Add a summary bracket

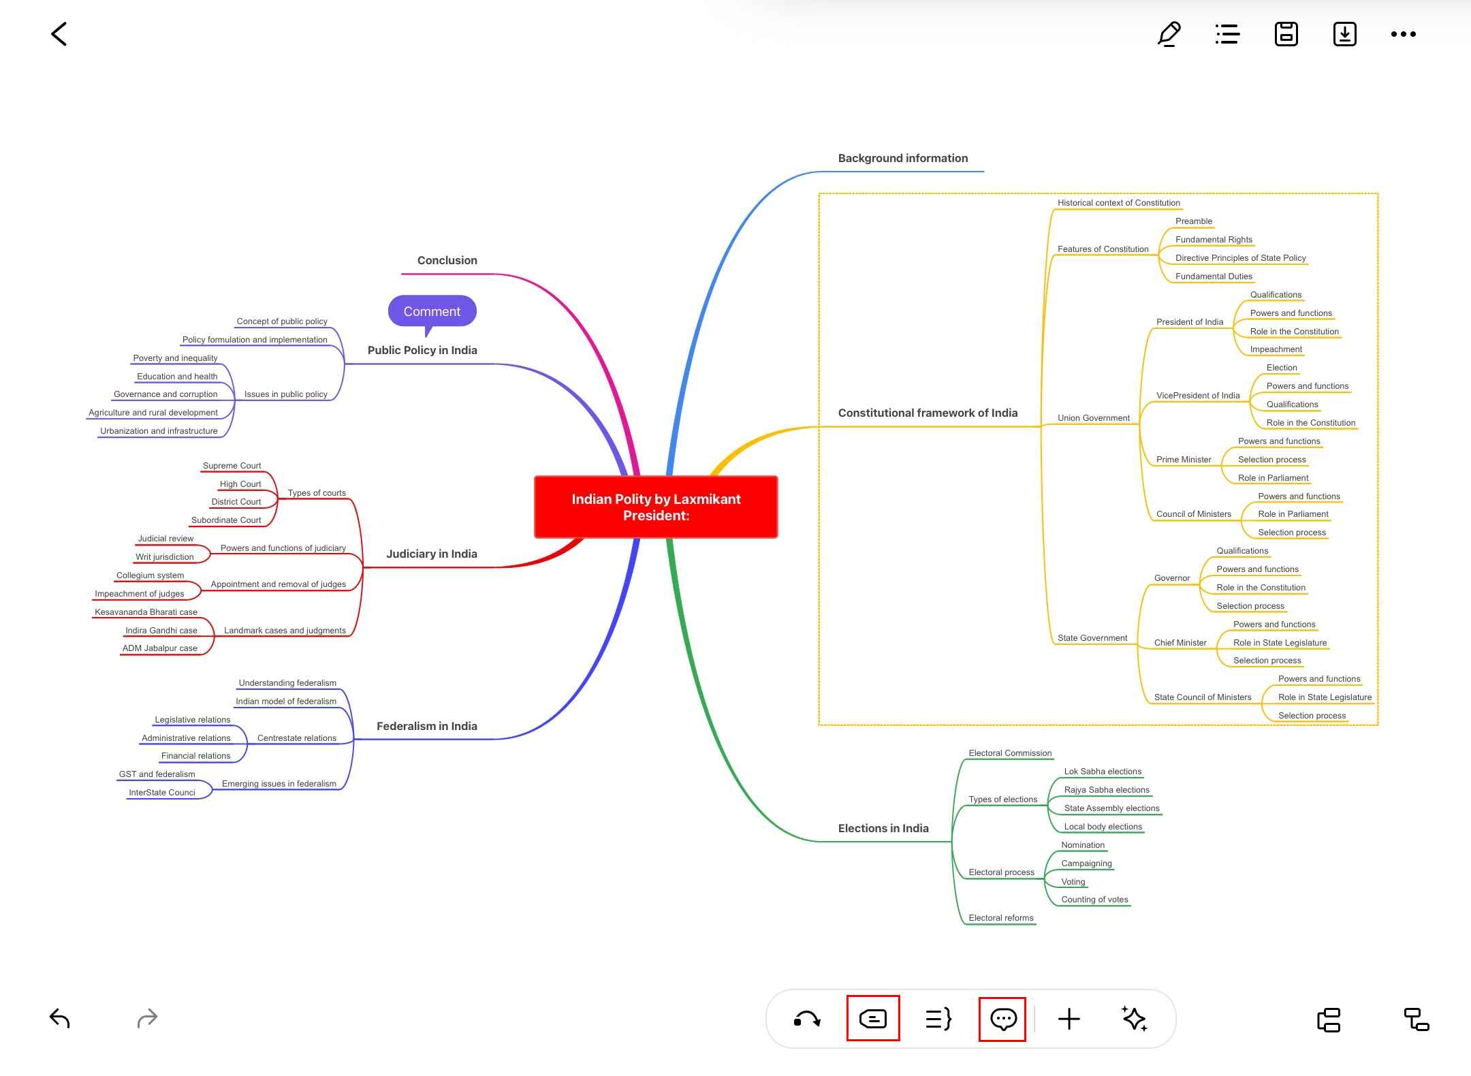tap(938, 1019)
